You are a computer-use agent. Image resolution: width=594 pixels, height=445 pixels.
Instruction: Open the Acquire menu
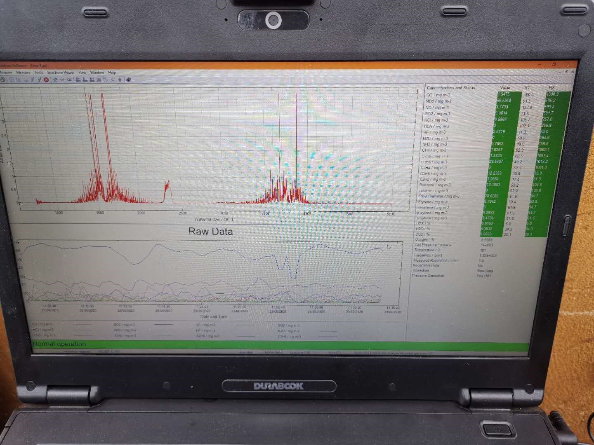(x=6, y=73)
